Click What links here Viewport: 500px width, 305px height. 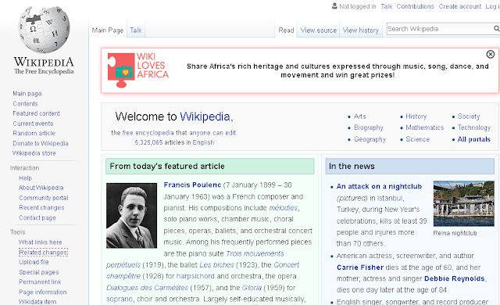point(40,242)
